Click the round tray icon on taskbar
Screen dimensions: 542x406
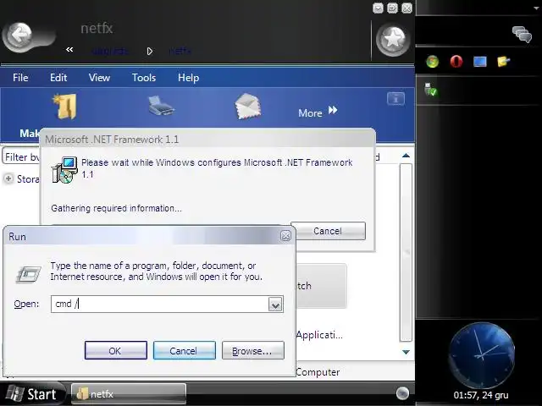click(x=402, y=393)
